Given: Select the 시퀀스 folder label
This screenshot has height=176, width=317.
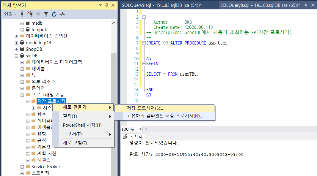Looking at the screenshot, I should click(44, 160).
